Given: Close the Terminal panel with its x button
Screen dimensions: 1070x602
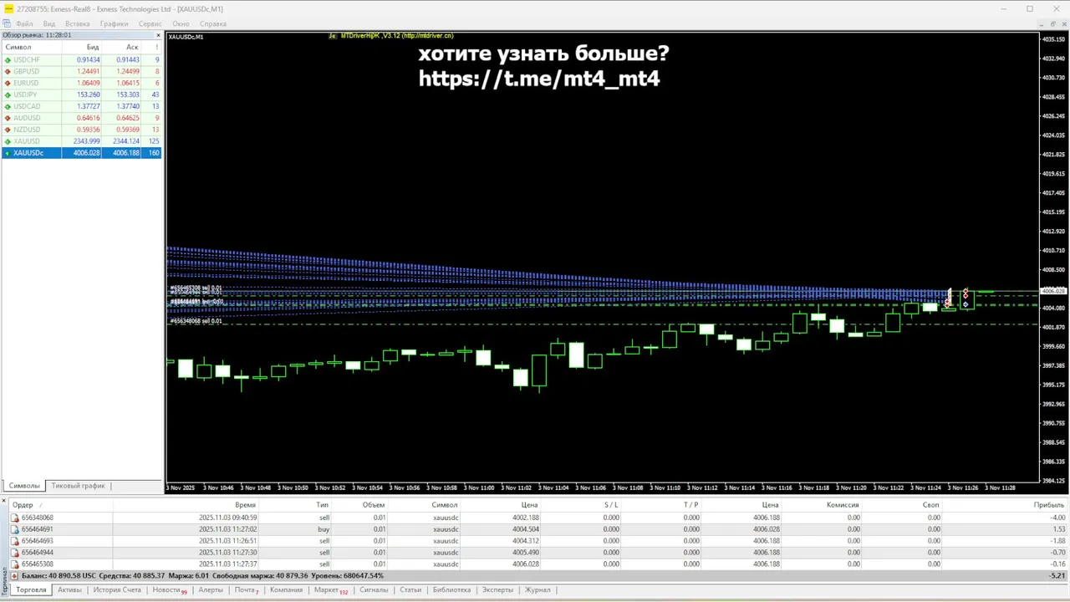Looking at the screenshot, I should click(x=4, y=501).
